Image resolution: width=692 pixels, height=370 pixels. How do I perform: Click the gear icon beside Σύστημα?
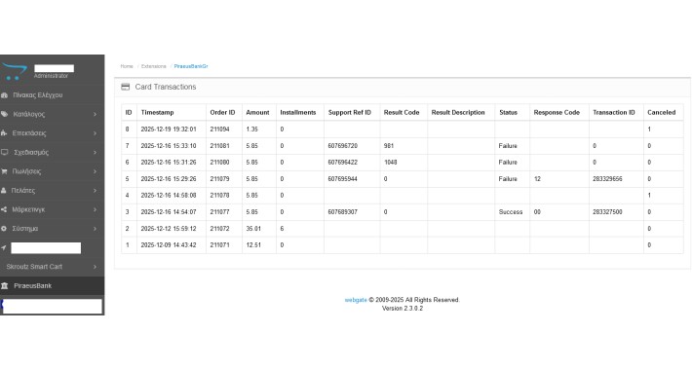tap(4, 229)
